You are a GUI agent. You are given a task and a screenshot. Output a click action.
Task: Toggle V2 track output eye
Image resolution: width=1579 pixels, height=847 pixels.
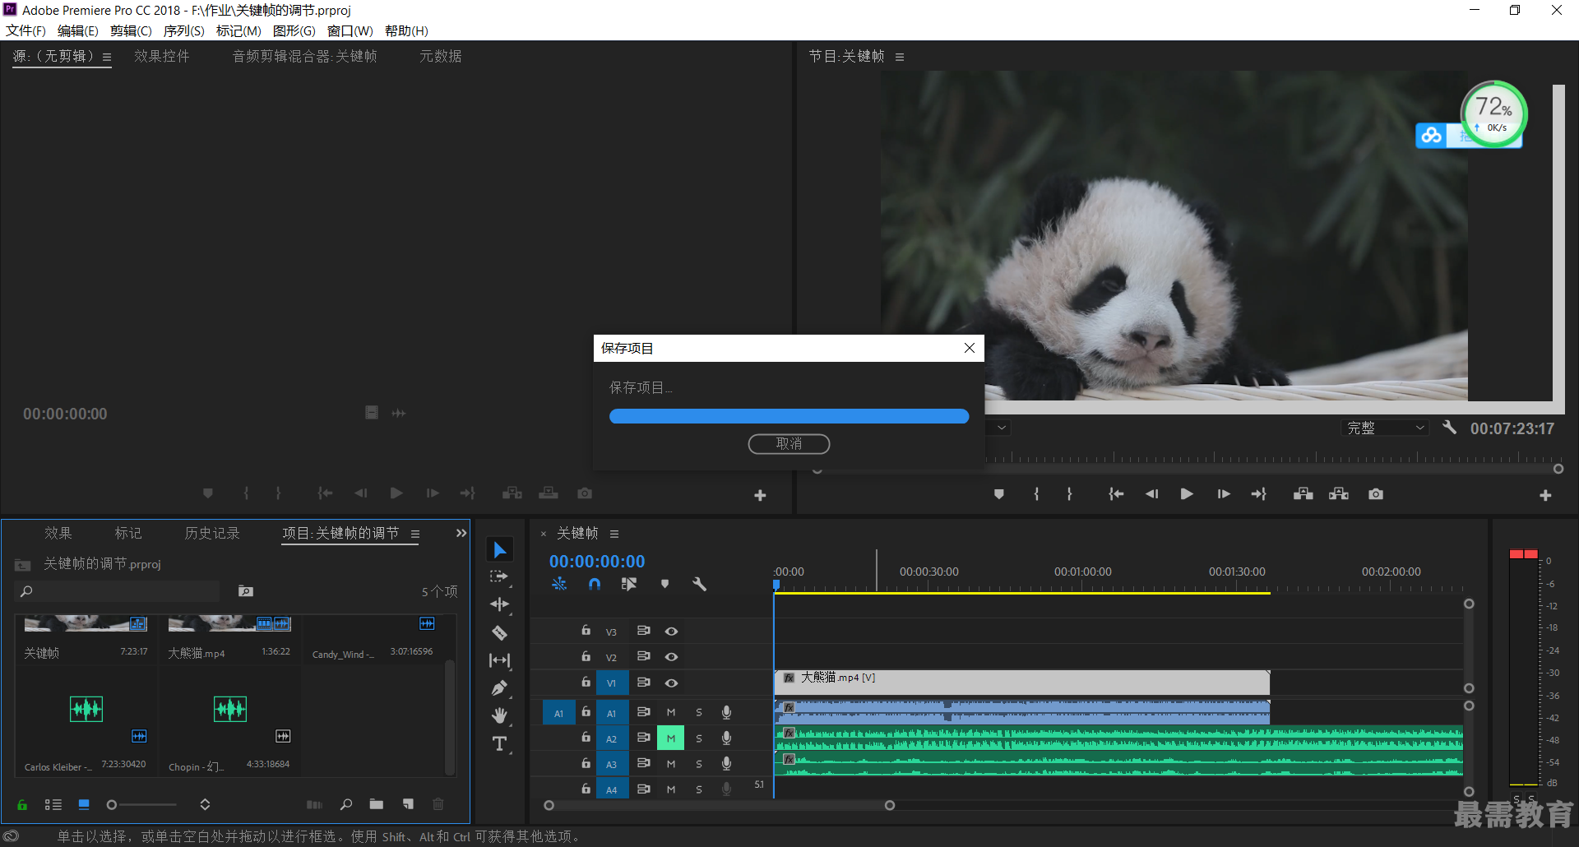click(x=671, y=657)
